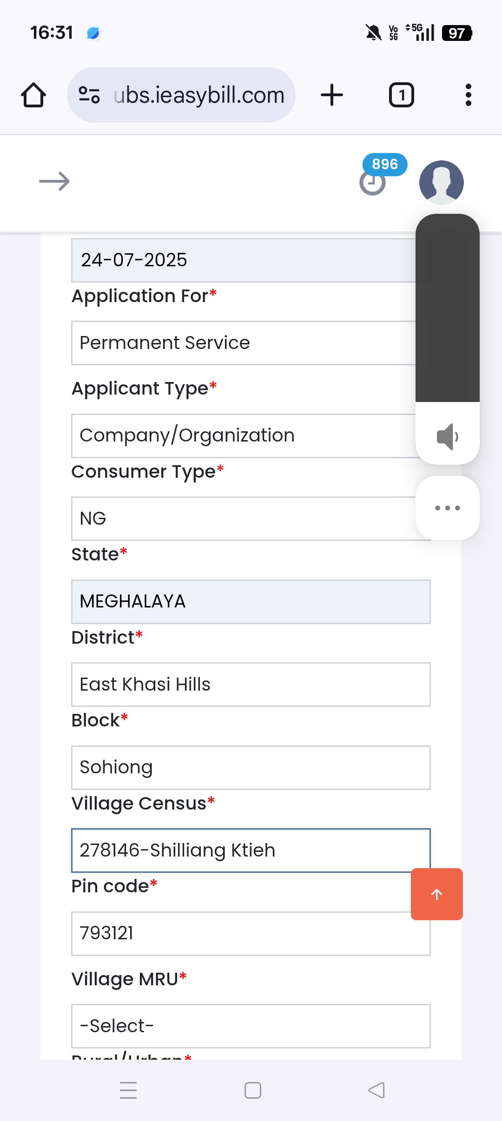
Task: Open the Chrome three-dot overflow menu
Action: point(468,95)
